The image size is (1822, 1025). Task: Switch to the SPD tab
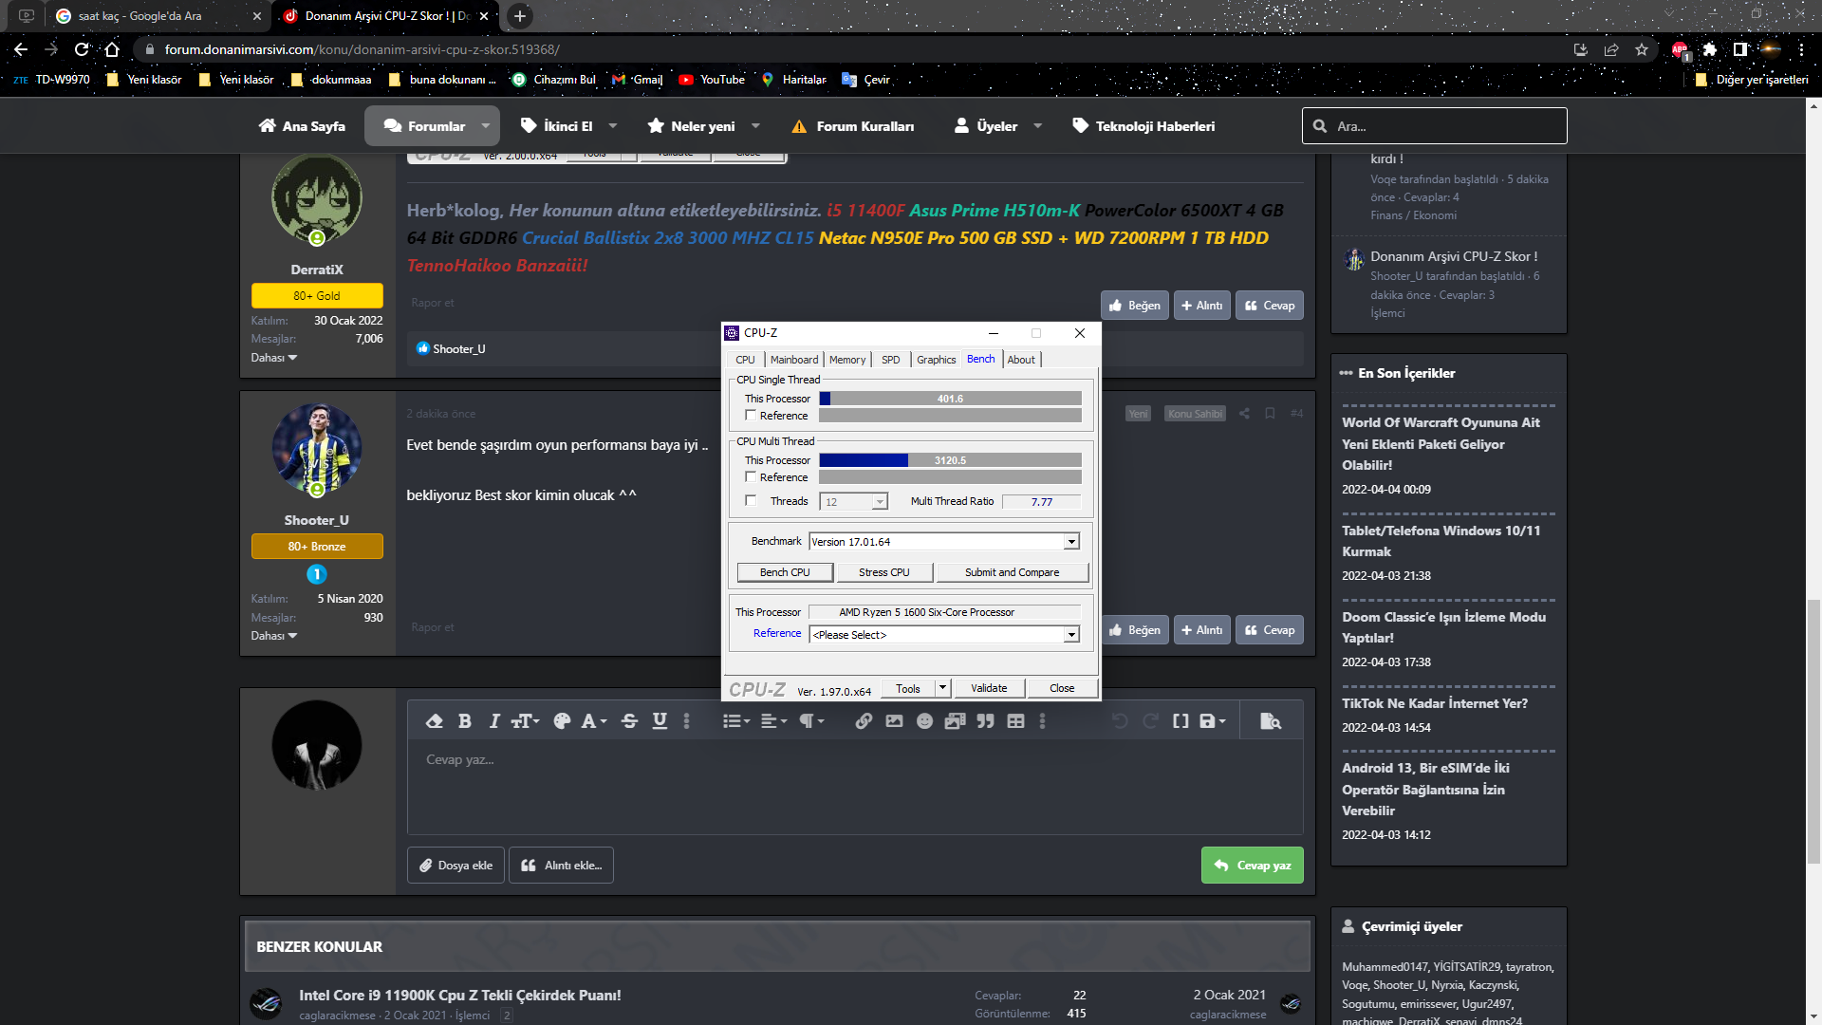click(890, 360)
